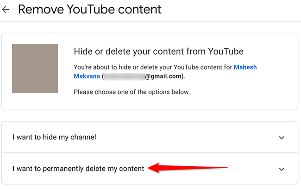Viewport: 301px width, 189px height.
Task: Expand the hide my channel chevron
Action: coord(282,138)
